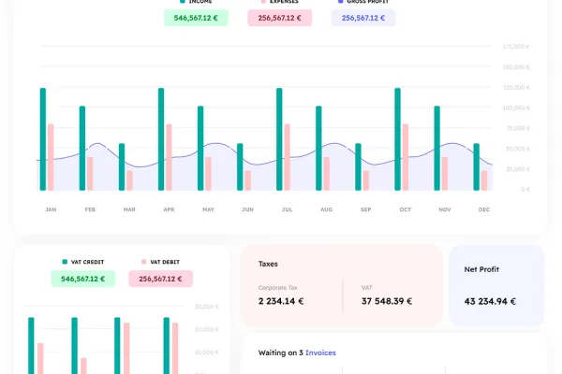Click the February income bar

(82, 148)
